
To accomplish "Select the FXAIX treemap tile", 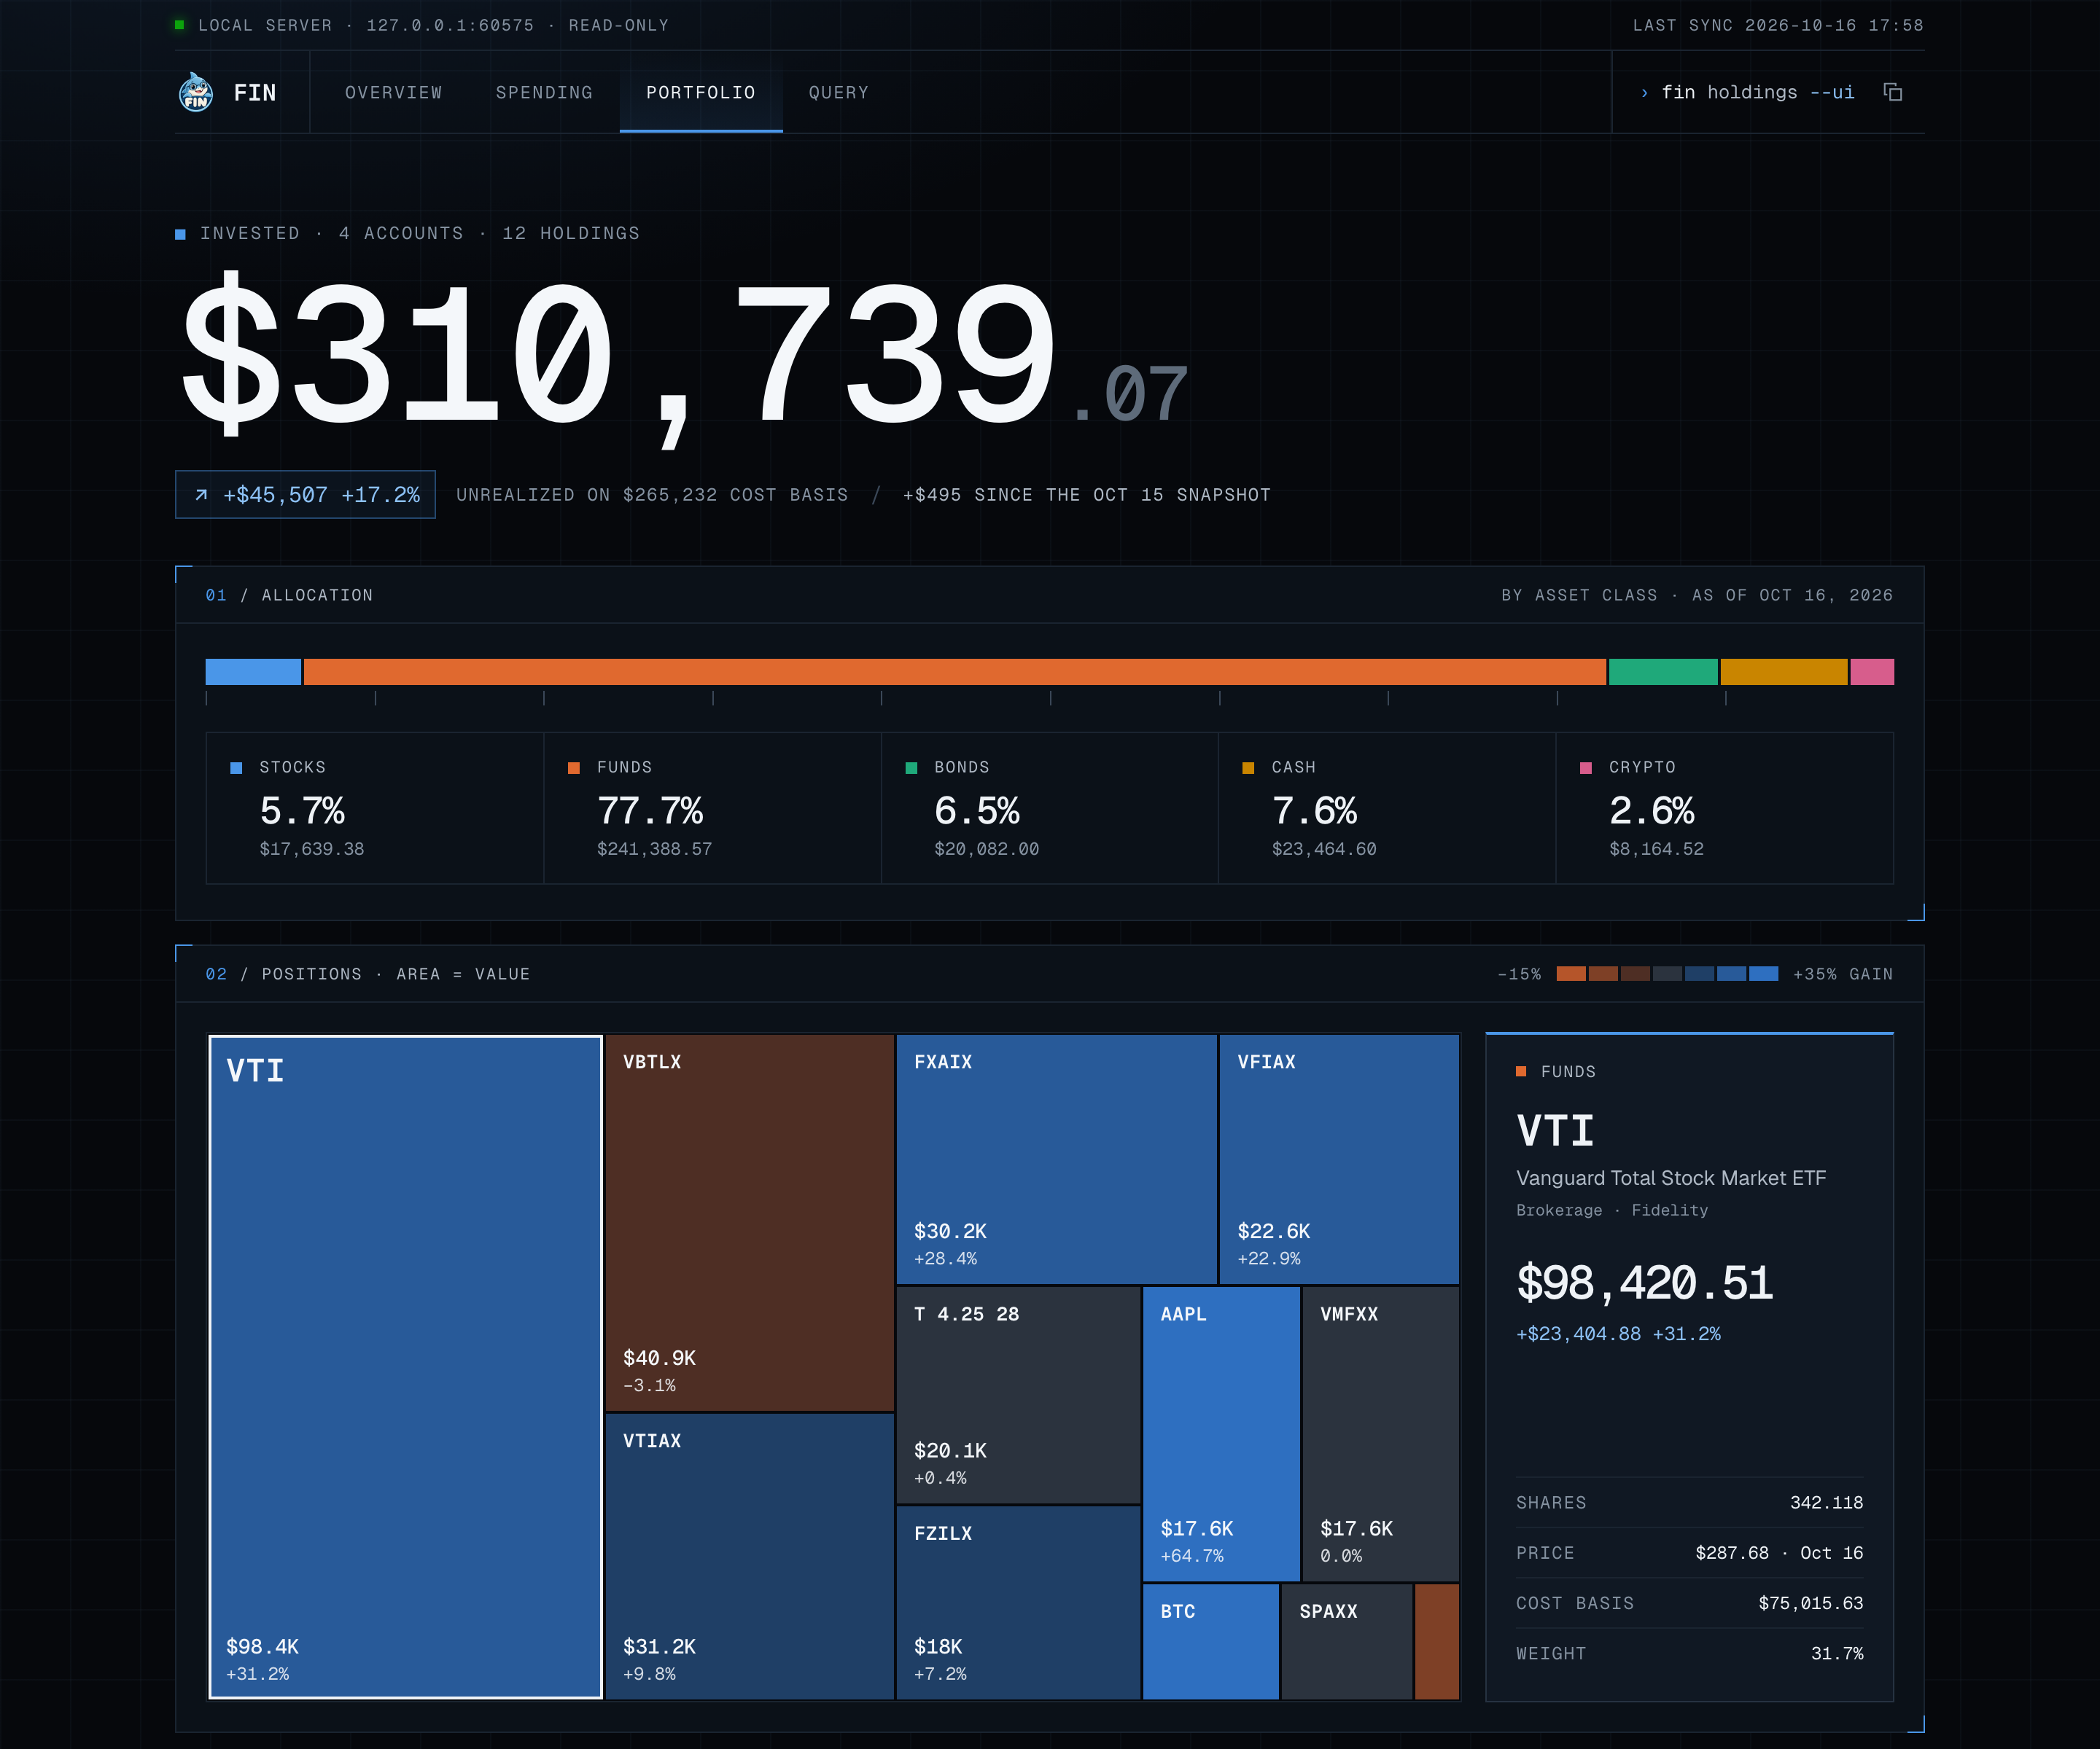I will pyautogui.click(x=1056, y=1158).
